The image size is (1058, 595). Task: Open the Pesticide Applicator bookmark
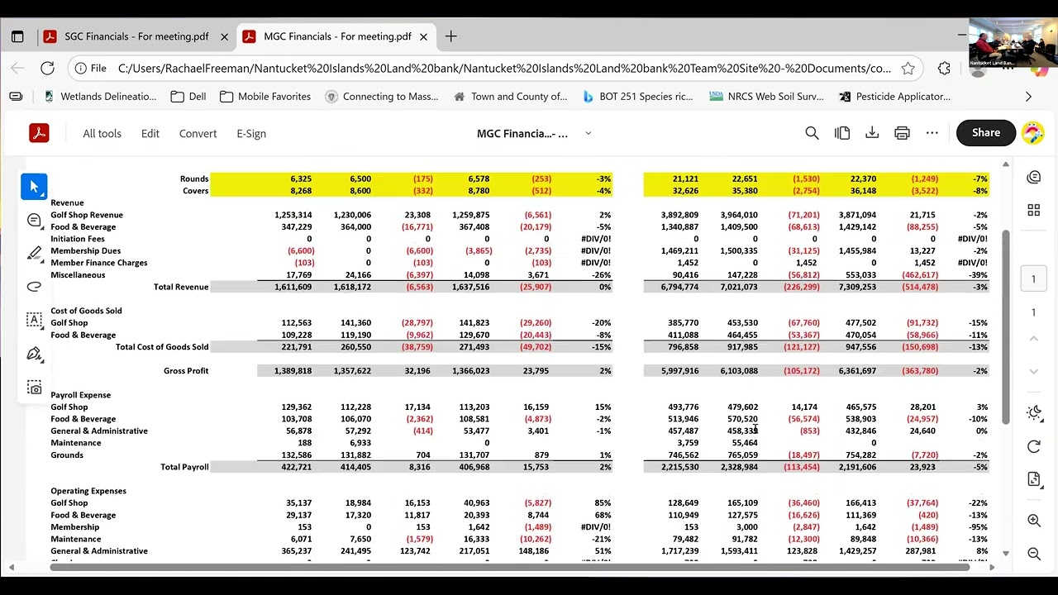(x=894, y=97)
